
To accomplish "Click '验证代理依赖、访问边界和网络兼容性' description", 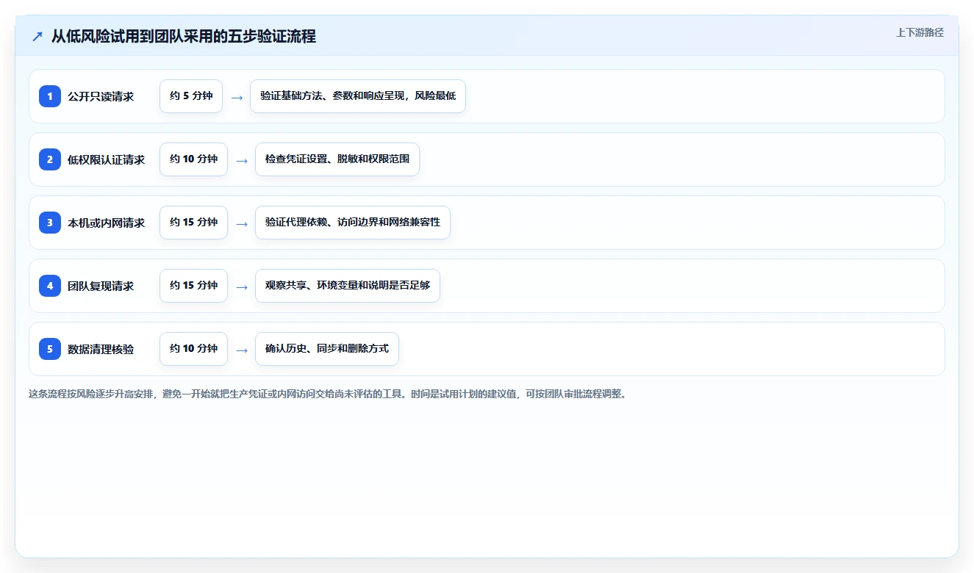I will 353,223.
